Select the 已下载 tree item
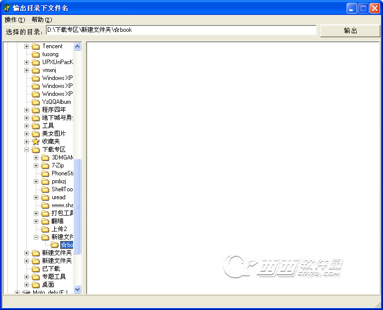The image size is (383, 310). coord(51,269)
